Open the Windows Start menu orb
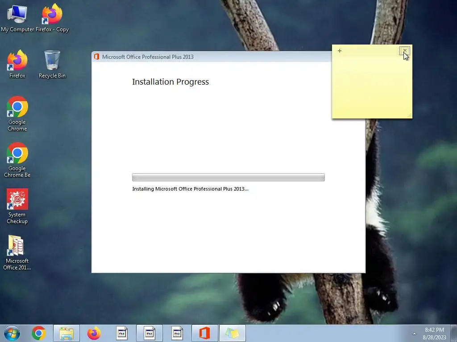 (x=12, y=333)
